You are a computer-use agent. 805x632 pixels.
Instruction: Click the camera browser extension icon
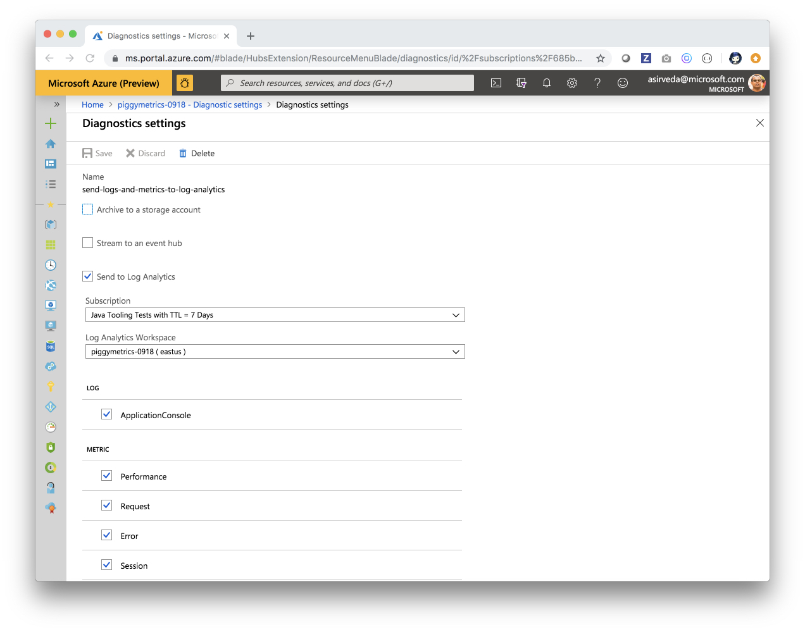click(x=666, y=58)
